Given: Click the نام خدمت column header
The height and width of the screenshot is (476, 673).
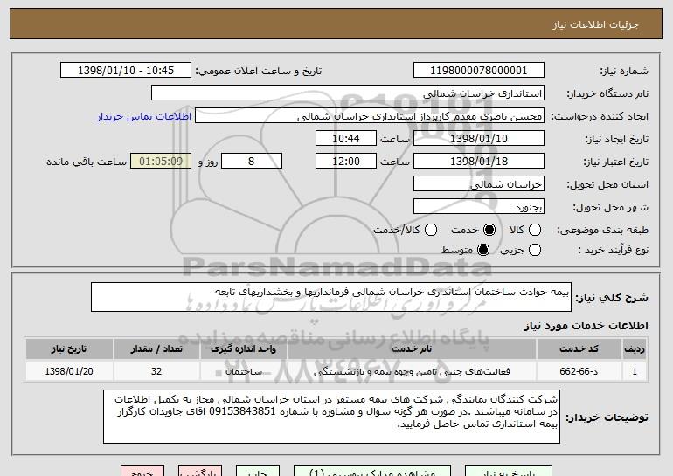Looking at the screenshot, I should [x=412, y=349].
